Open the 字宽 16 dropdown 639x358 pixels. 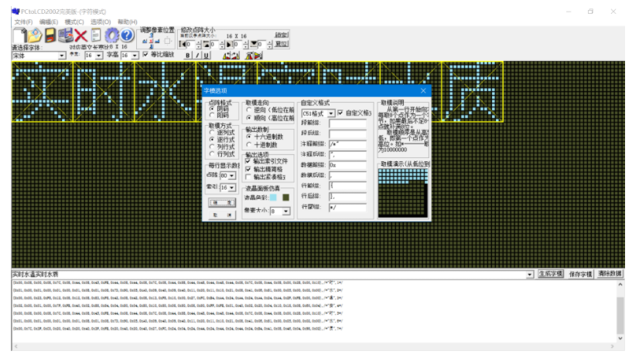(x=98, y=56)
